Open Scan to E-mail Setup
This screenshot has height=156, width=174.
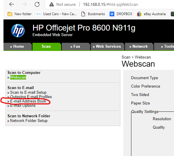(28, 93)
